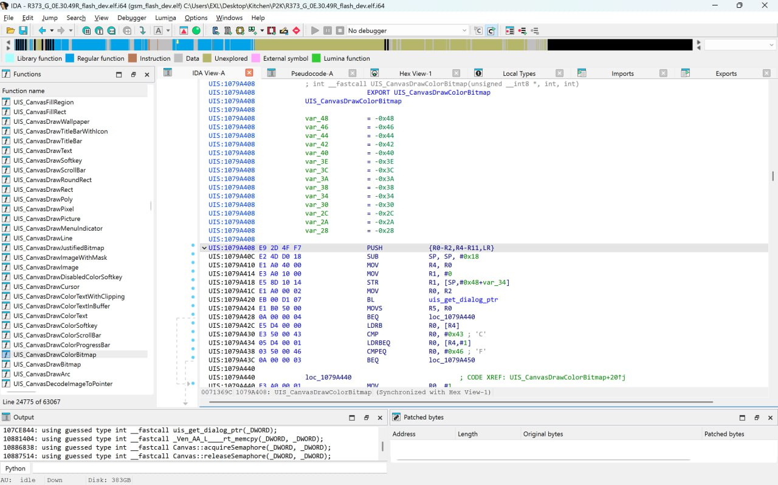Click the breakpoint list icon in toolbar
This screenshot has width=778, height=485.
pos(509,30)
